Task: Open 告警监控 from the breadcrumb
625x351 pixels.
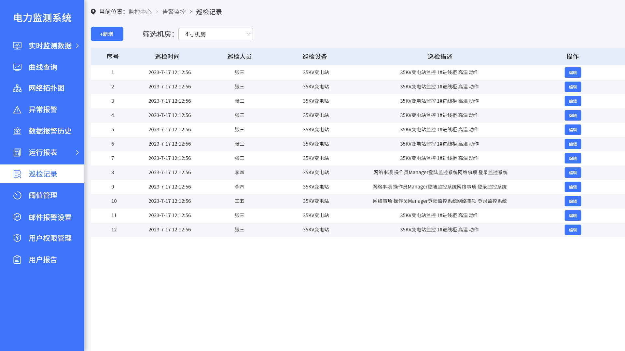Action: tap(174, 12)
